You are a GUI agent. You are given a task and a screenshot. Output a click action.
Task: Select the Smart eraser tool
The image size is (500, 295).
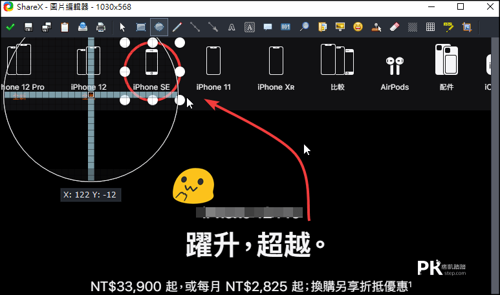pyautogui.click(x=395, y=27)
